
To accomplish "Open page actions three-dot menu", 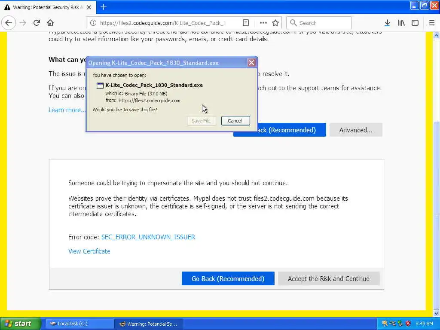I will (263, 23).
